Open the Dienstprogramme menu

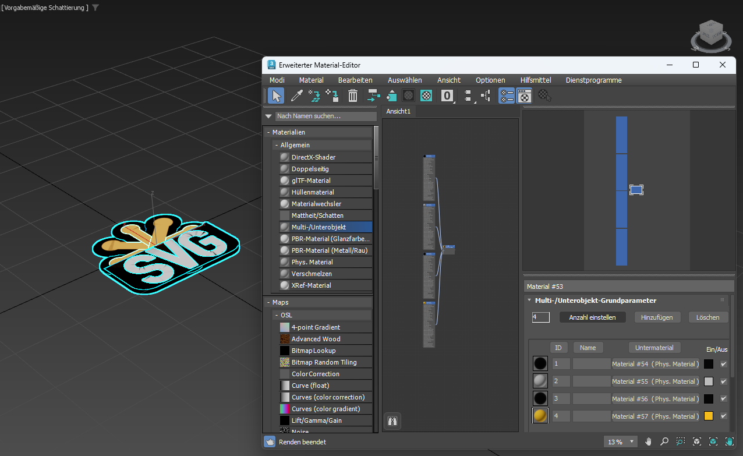(593, 80)
